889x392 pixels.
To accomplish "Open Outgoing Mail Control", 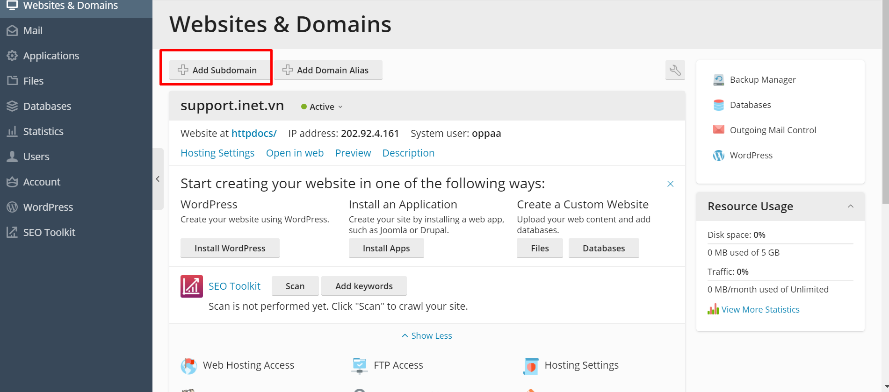I will 773,130.
